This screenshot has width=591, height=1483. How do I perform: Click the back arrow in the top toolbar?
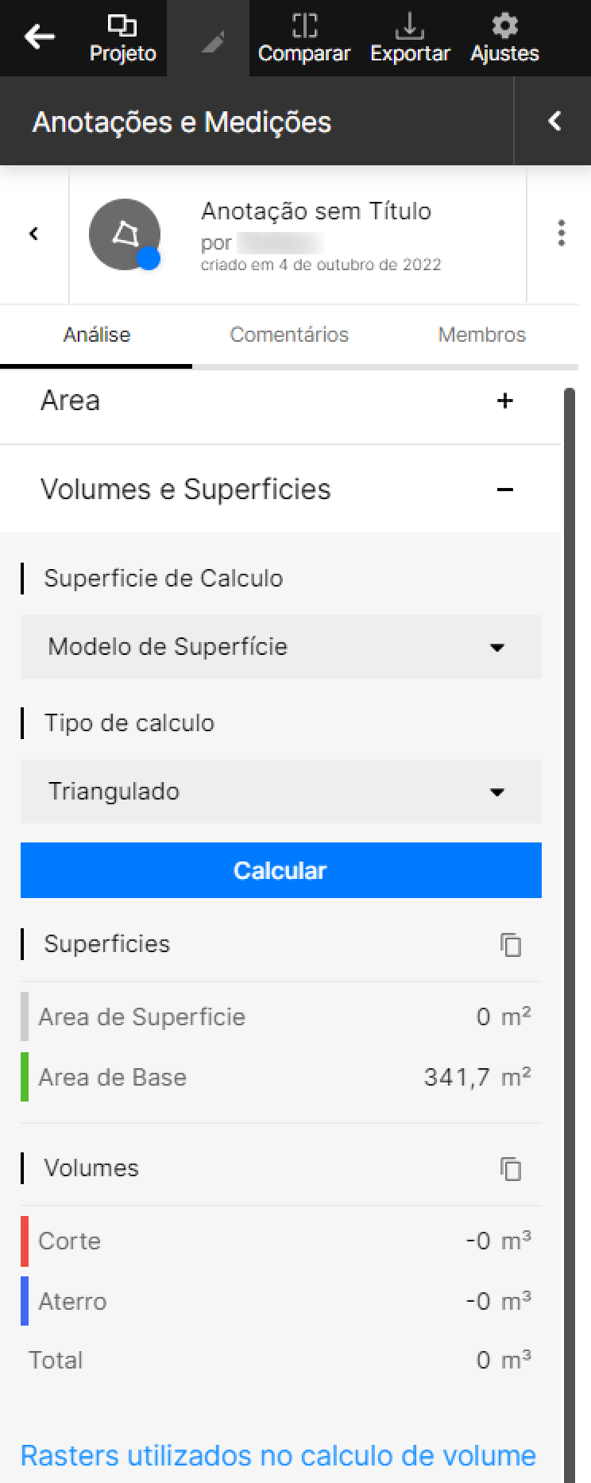point(37,37)
